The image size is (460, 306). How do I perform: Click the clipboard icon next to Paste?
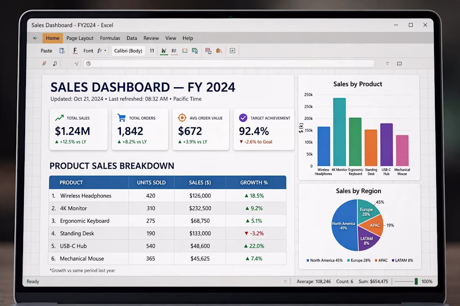pos(62,51)
